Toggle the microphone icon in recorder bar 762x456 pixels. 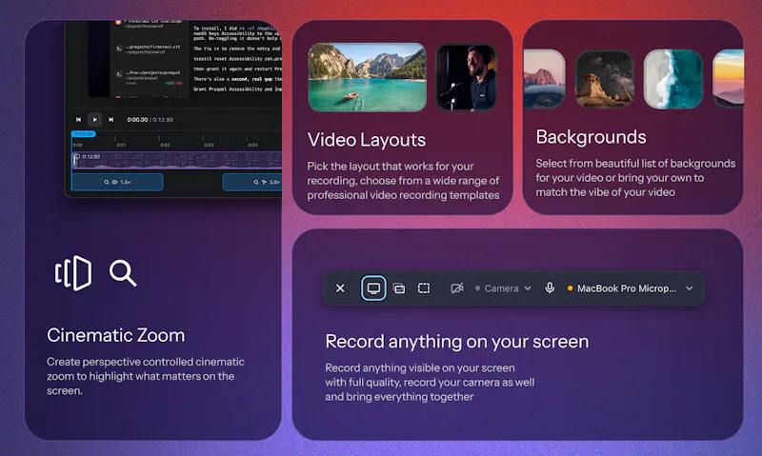[550, 287]
